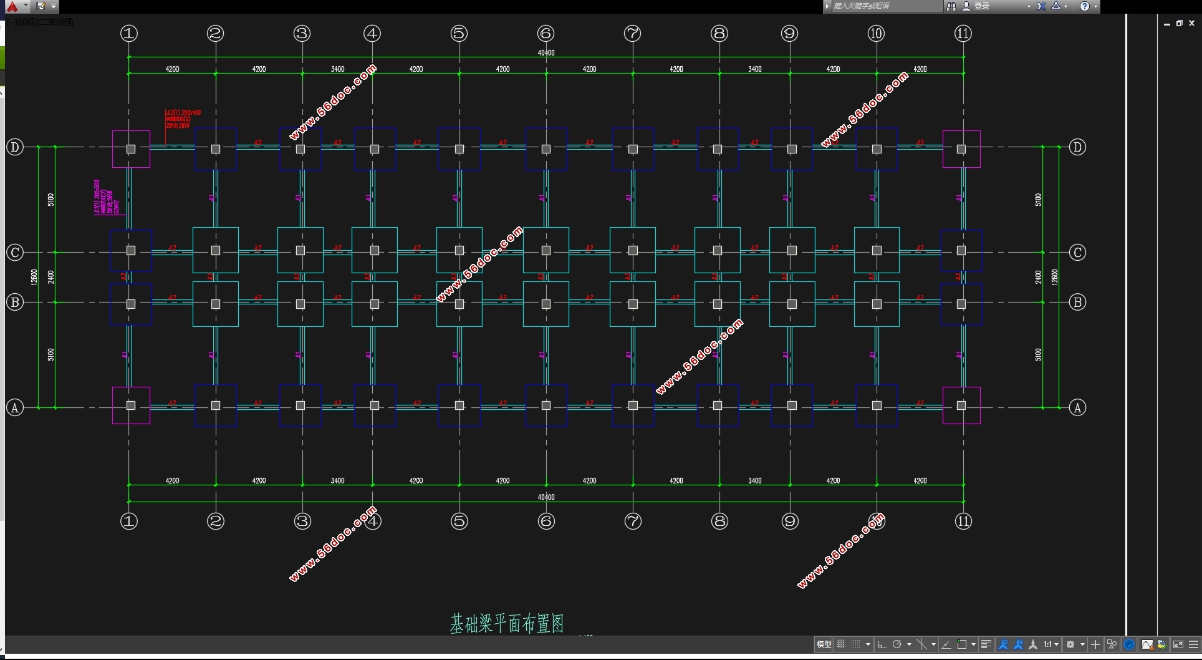Viewport: 1202px width, 660px height.
Task: Select the bottom 40400 overall dimension text
Action: (546, 497)
